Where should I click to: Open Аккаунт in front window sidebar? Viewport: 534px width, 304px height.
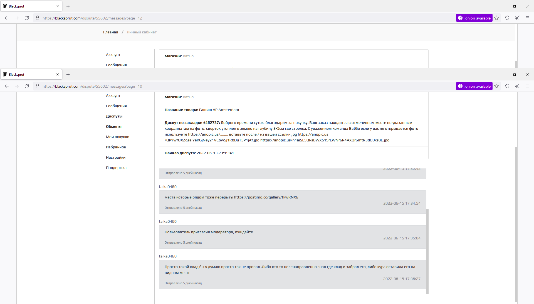pyautogui.click(x=113, y=95)
